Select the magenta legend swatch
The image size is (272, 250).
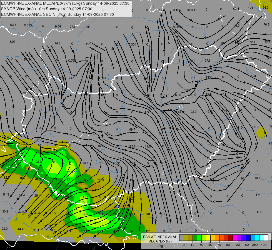(235, 237)
